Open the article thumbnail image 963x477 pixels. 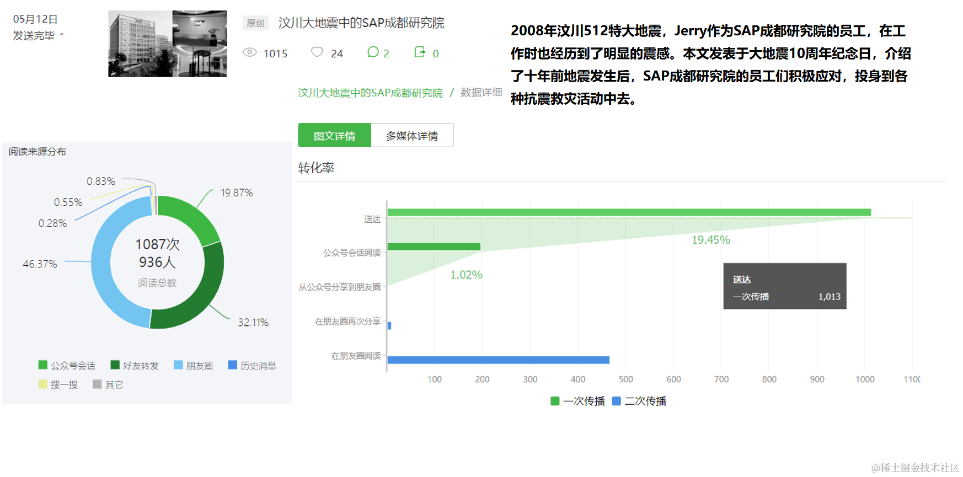click(168, 44)
